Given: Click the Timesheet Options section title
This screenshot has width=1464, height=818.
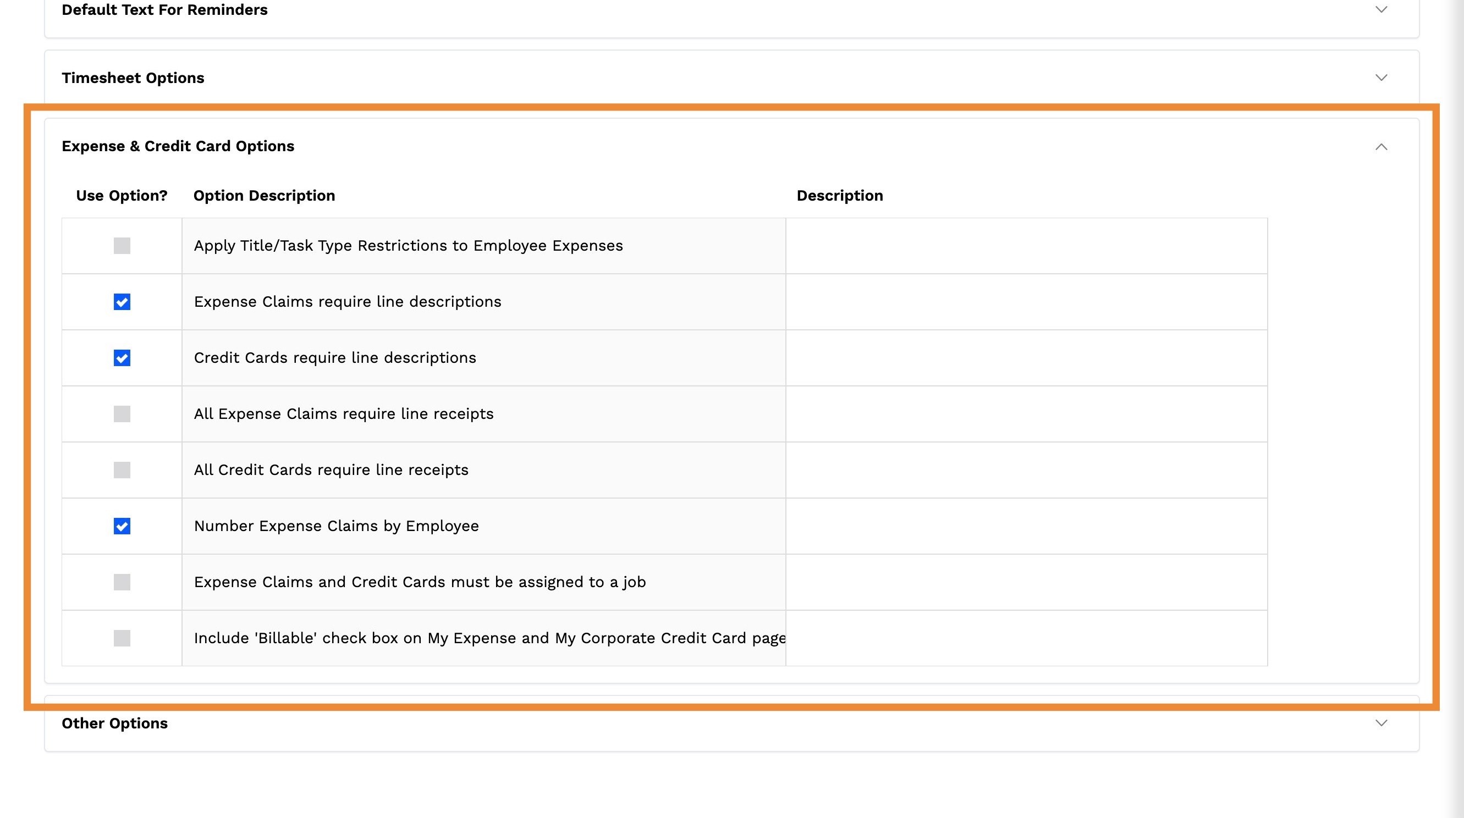Looking at the screenshot, I should click(x=133, y=78).
